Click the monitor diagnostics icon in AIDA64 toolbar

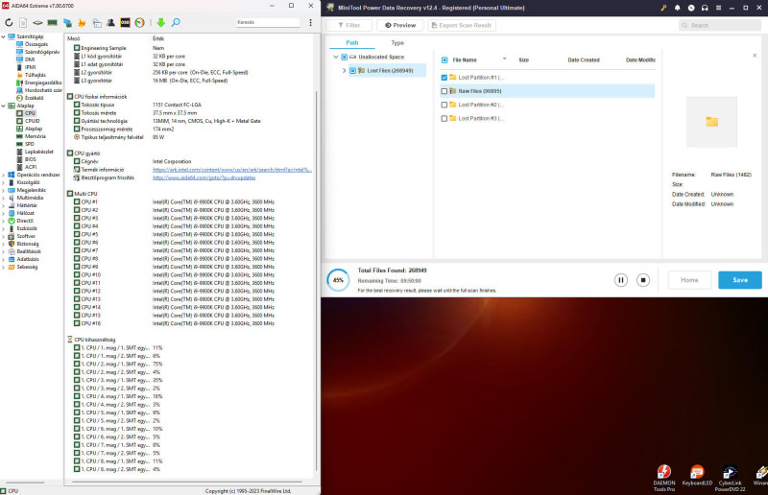(97, 22)
